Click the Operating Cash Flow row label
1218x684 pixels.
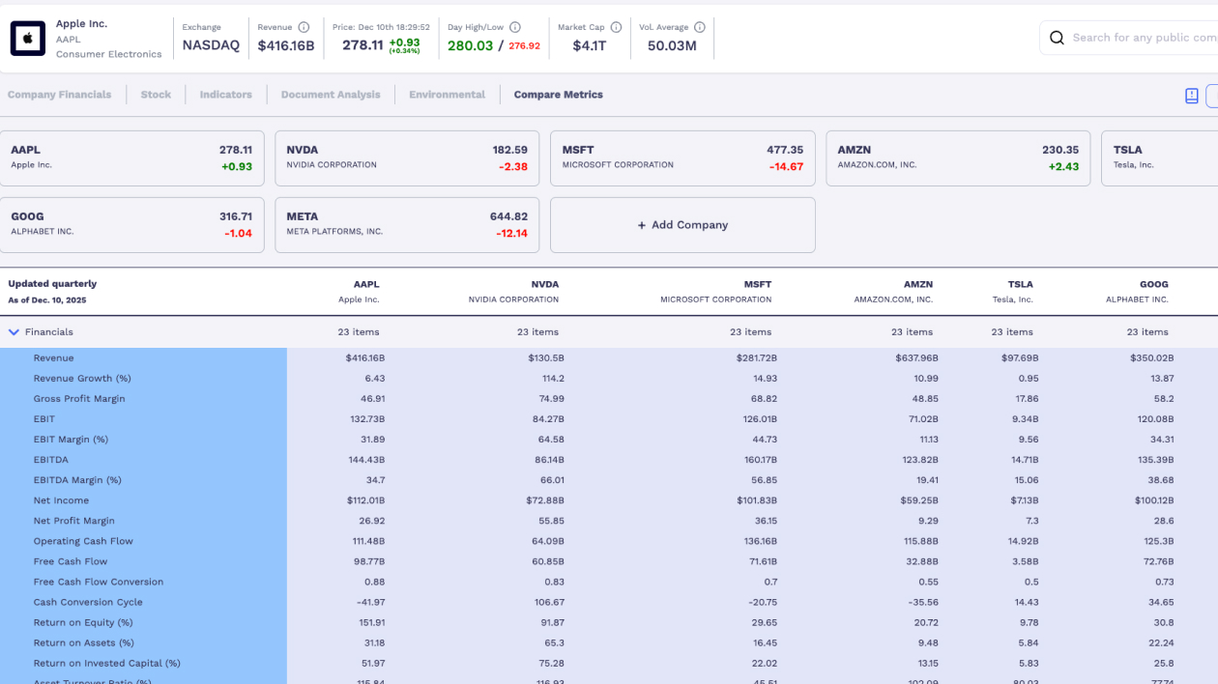[x=83, y=541]
